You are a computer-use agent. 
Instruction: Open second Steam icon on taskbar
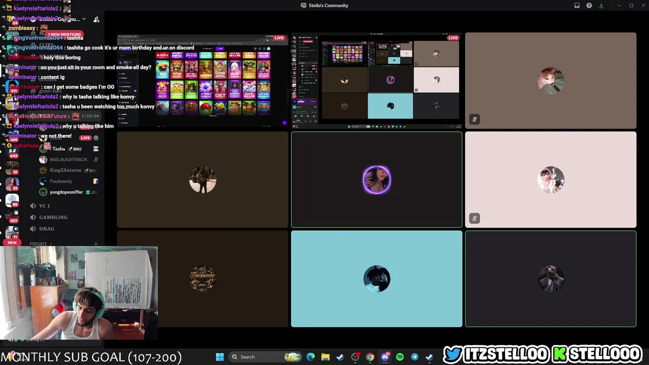pos(429,357)
